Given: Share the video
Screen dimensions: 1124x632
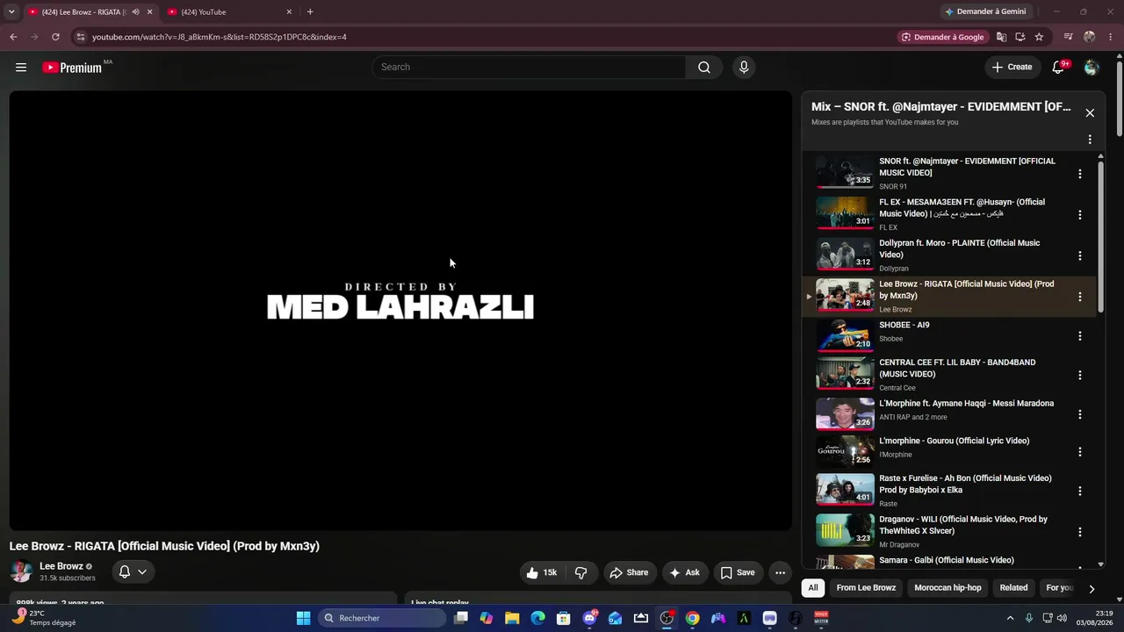Looking at the screenshot, I should (x=629, y=572).
